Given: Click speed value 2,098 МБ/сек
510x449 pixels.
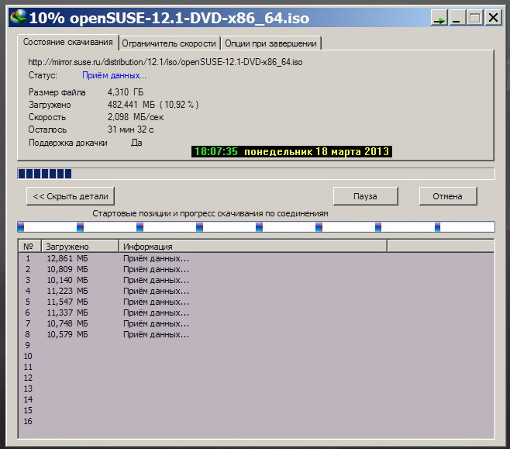Looking at the screenshot, I should click(x=136, y=117).
